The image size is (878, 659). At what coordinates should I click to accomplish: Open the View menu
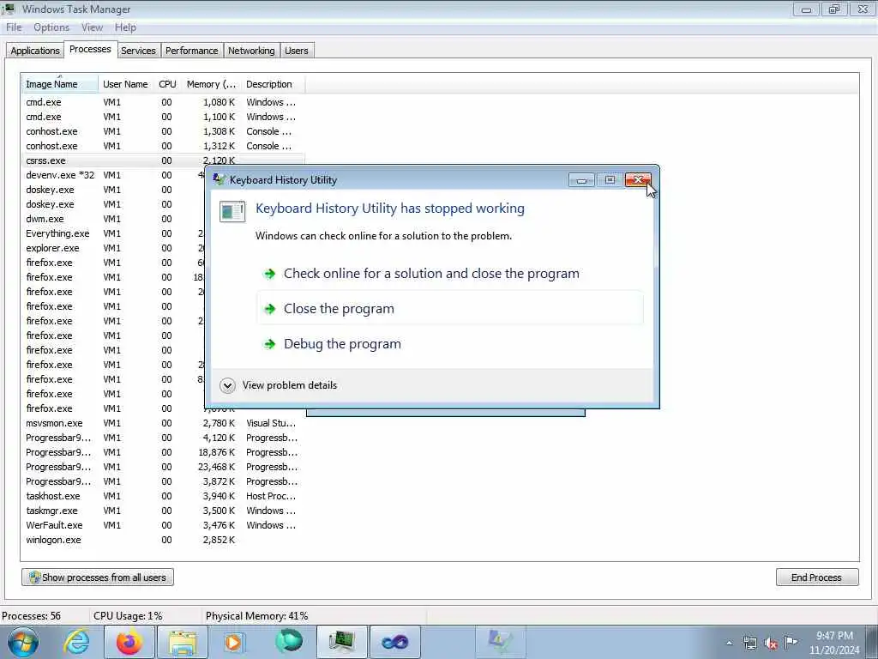click(x=92, y=27)
